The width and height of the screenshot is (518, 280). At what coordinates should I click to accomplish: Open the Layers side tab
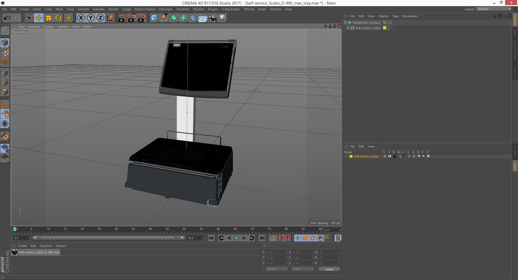(x=515, y=166)
